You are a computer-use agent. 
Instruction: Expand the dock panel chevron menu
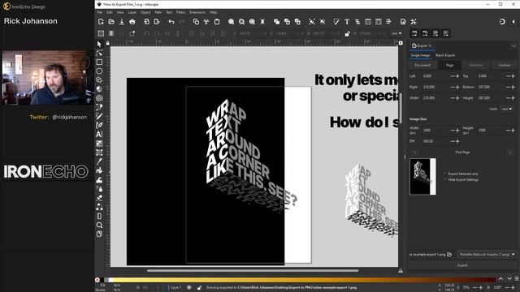[x=513, y=45]
